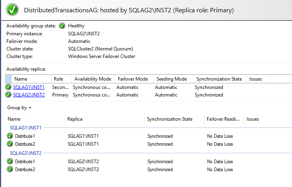Open the Group by dropdown
This screenshot has height=187, width=292.
point(19,108)
